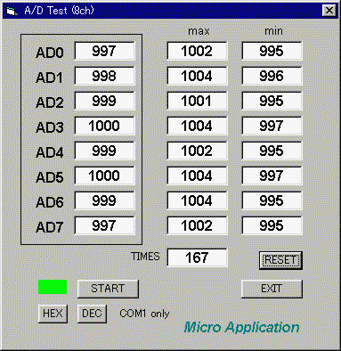
Task: Click the AD7 min value field
Action: [x=272, y=225]
